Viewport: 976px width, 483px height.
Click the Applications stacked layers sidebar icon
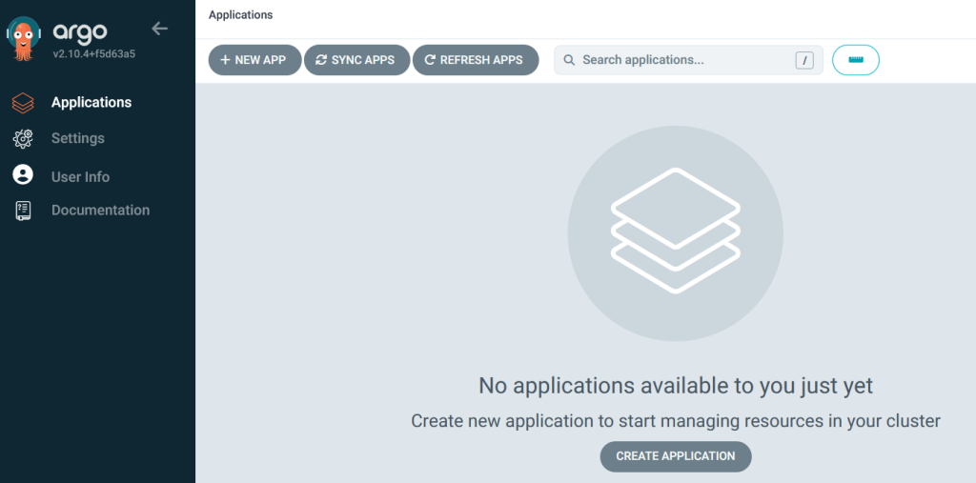point(23,103)
